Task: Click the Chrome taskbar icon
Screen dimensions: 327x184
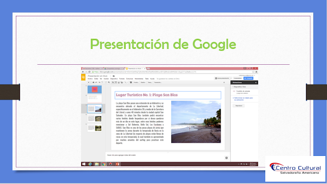Action: click(104, 164)
